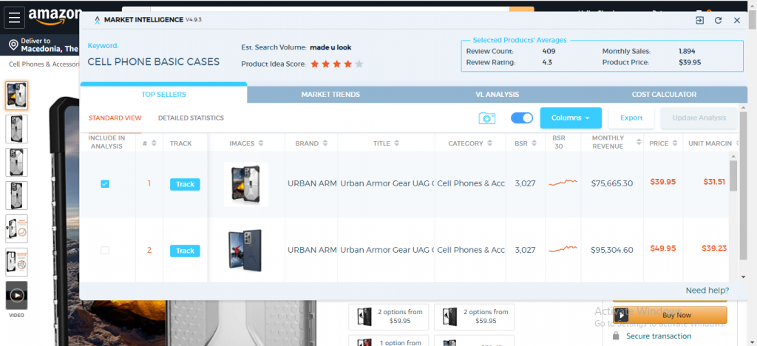Click the Market Intelligence logo icon
This screenshot has height=346, width=757.
[98, 20]
